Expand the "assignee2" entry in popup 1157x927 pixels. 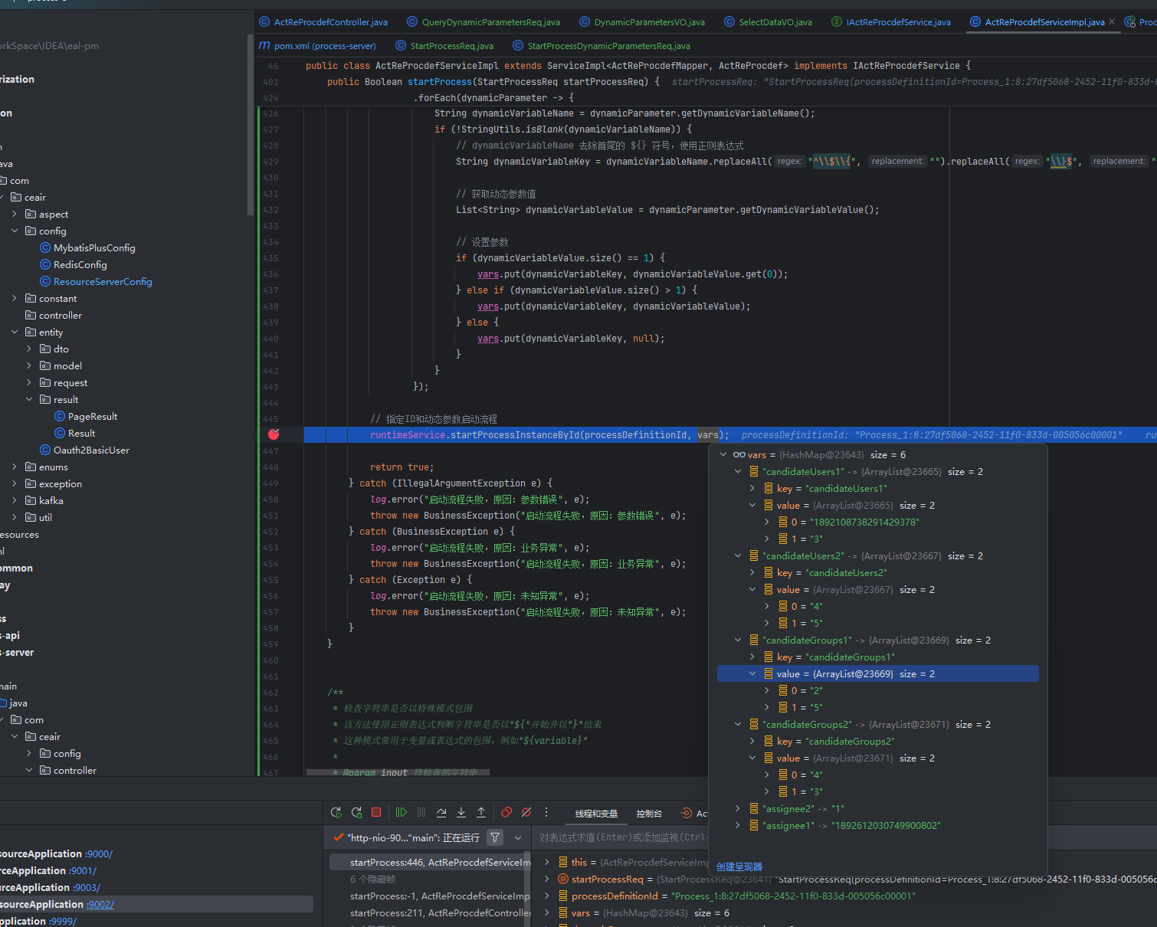pos(738,808)
